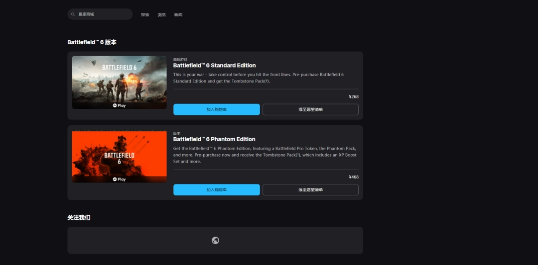The width and height of the screenshot is (538, 265).
Task: Click the Standard Edition description text
Action: pyautogui.click(x=258, y=78)
